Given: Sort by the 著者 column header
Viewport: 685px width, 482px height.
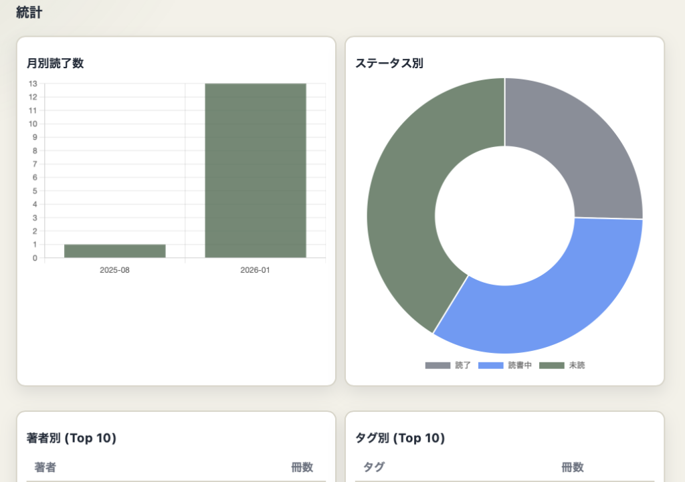Looking at the screenshot, I should click(45, 467).
